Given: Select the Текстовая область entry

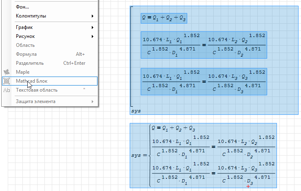Looking at the screenshot, I should (x=37, y=90).
